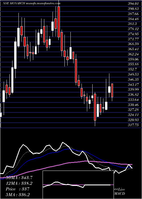The image size is (142, 199).
Task: Click the 320.93 price label
Action: pos(133,120)
